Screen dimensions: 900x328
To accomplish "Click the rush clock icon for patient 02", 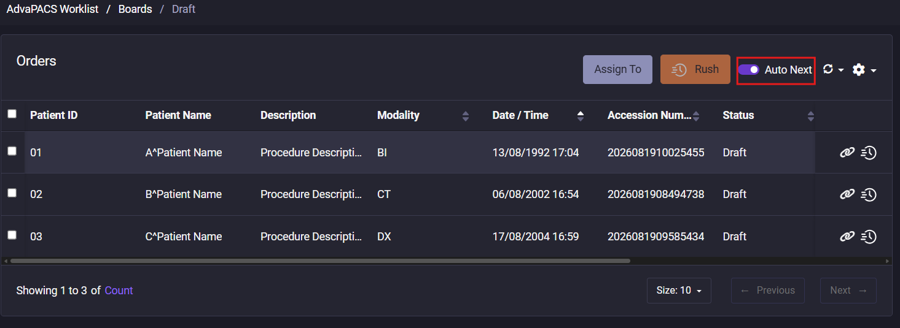I will point(869,194).
